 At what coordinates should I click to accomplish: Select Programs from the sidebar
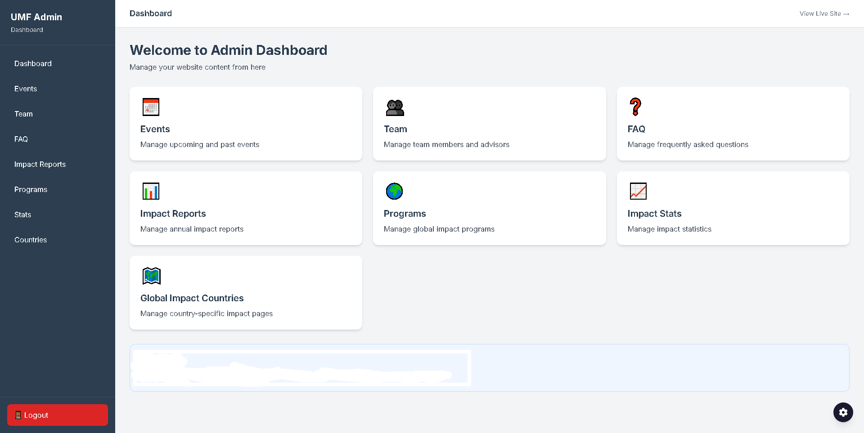31,189
